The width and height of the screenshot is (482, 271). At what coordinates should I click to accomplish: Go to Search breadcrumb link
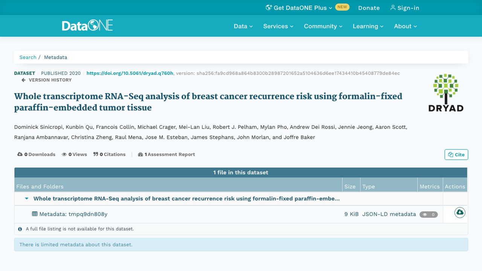tap(28, 57)
